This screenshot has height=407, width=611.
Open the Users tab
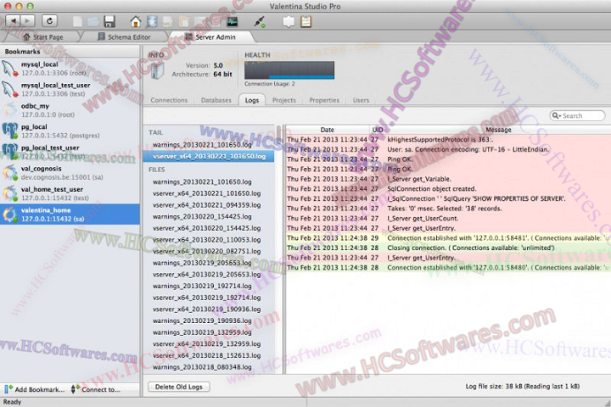[x=361, y=100]
